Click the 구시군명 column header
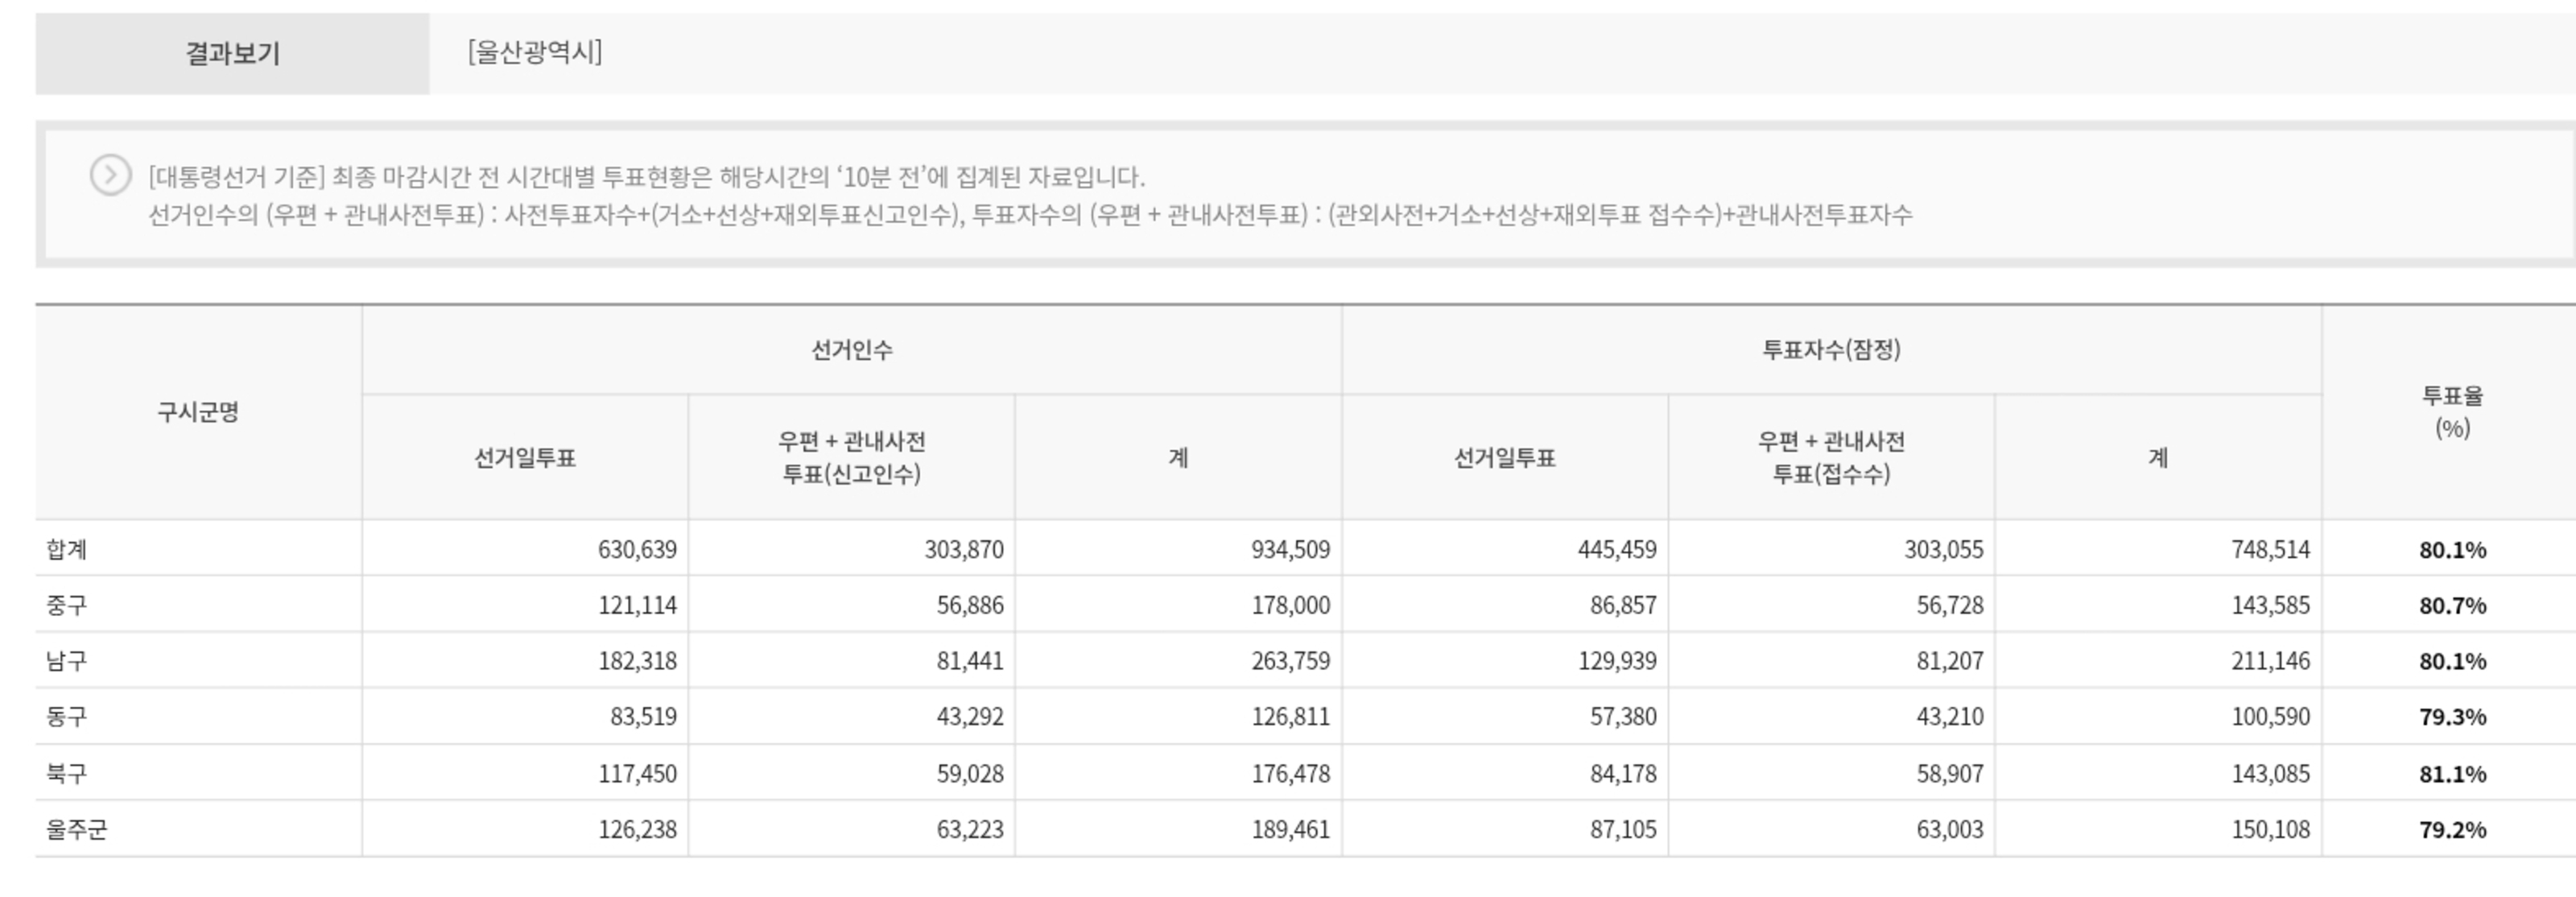 [x=198, y=412]
